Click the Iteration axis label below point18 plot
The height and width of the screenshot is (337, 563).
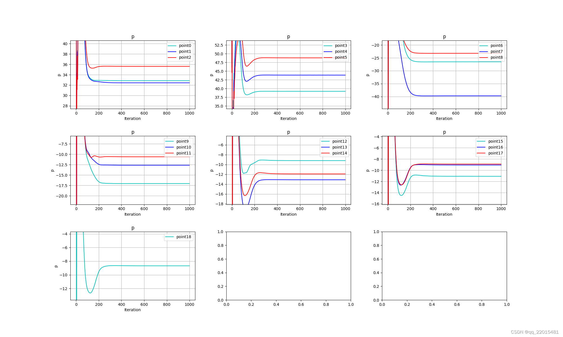pos(132,310)
